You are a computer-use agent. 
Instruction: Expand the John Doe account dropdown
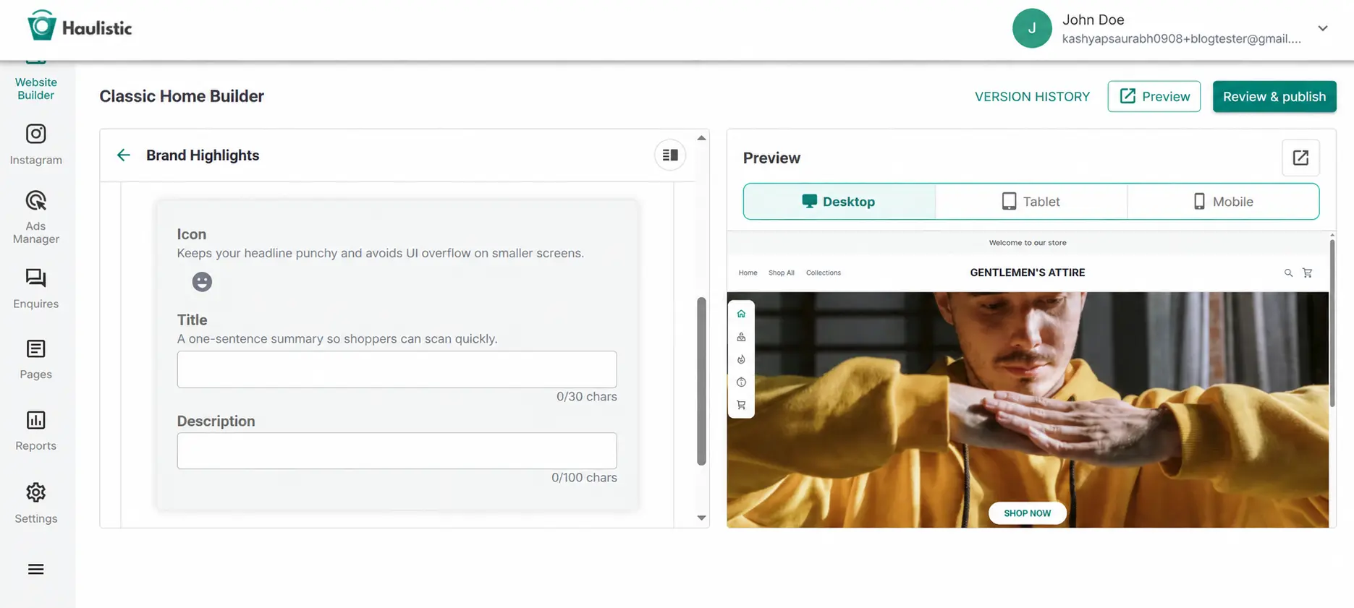click(x=1323, y=28)
